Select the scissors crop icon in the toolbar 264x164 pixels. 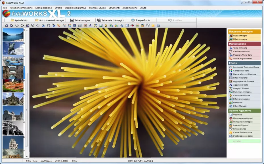click(x=43, y=25)
